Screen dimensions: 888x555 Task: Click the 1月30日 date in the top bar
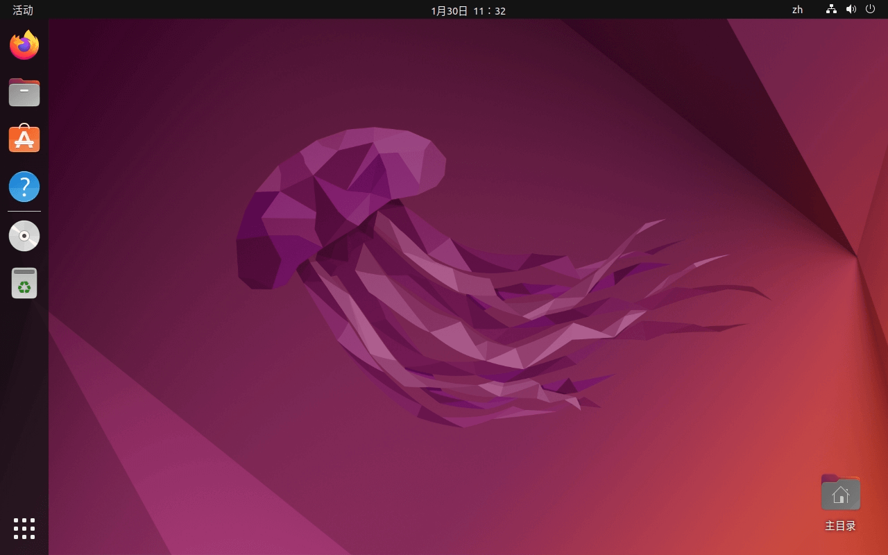(450, 10)
